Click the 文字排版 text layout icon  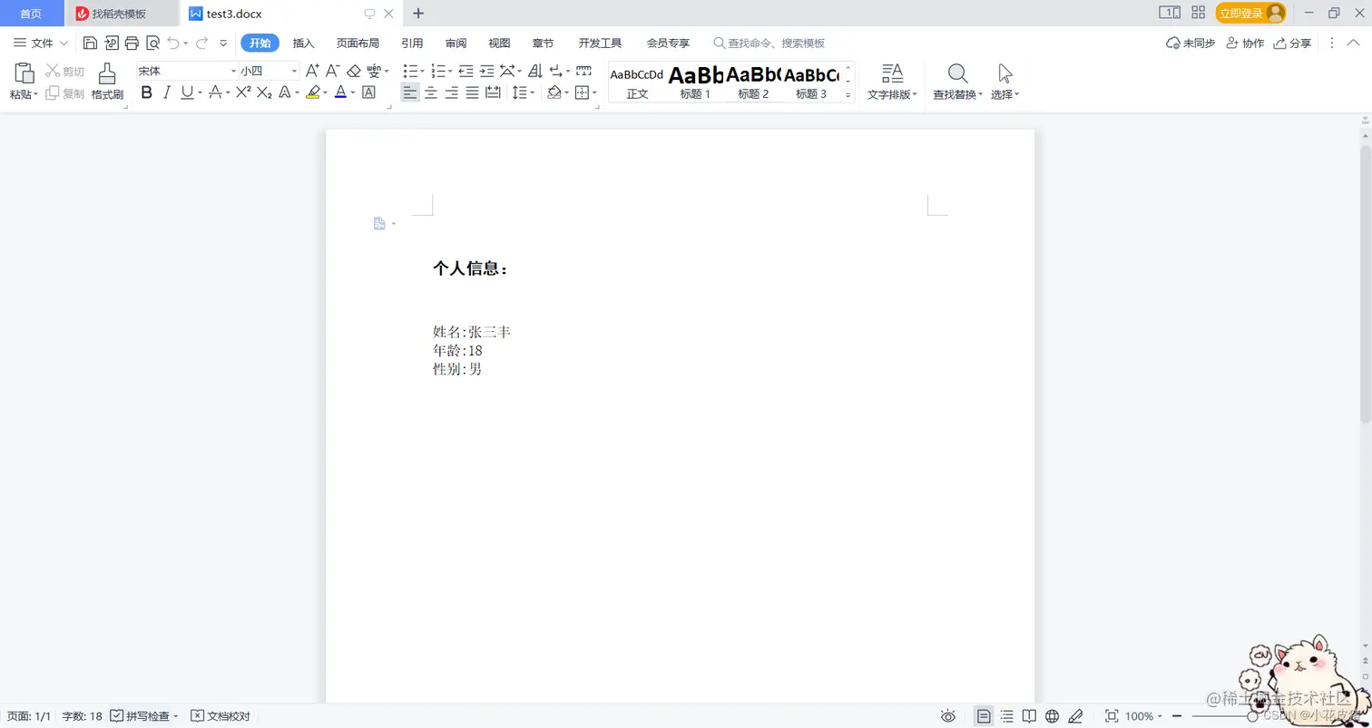point(893,73)
